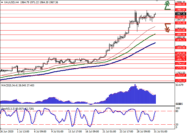Screen dimensions: 187x134
Task: Click the red downward arrow icon
Action: pos(167,28)
